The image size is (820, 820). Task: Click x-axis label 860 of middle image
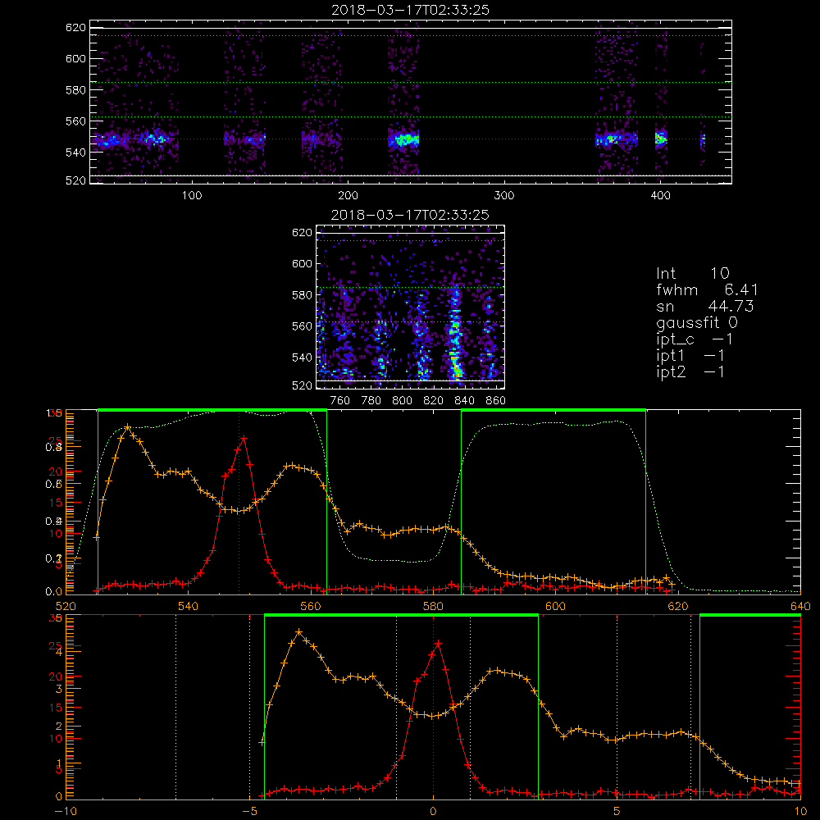pyautogui.click(x=496, y=401)
